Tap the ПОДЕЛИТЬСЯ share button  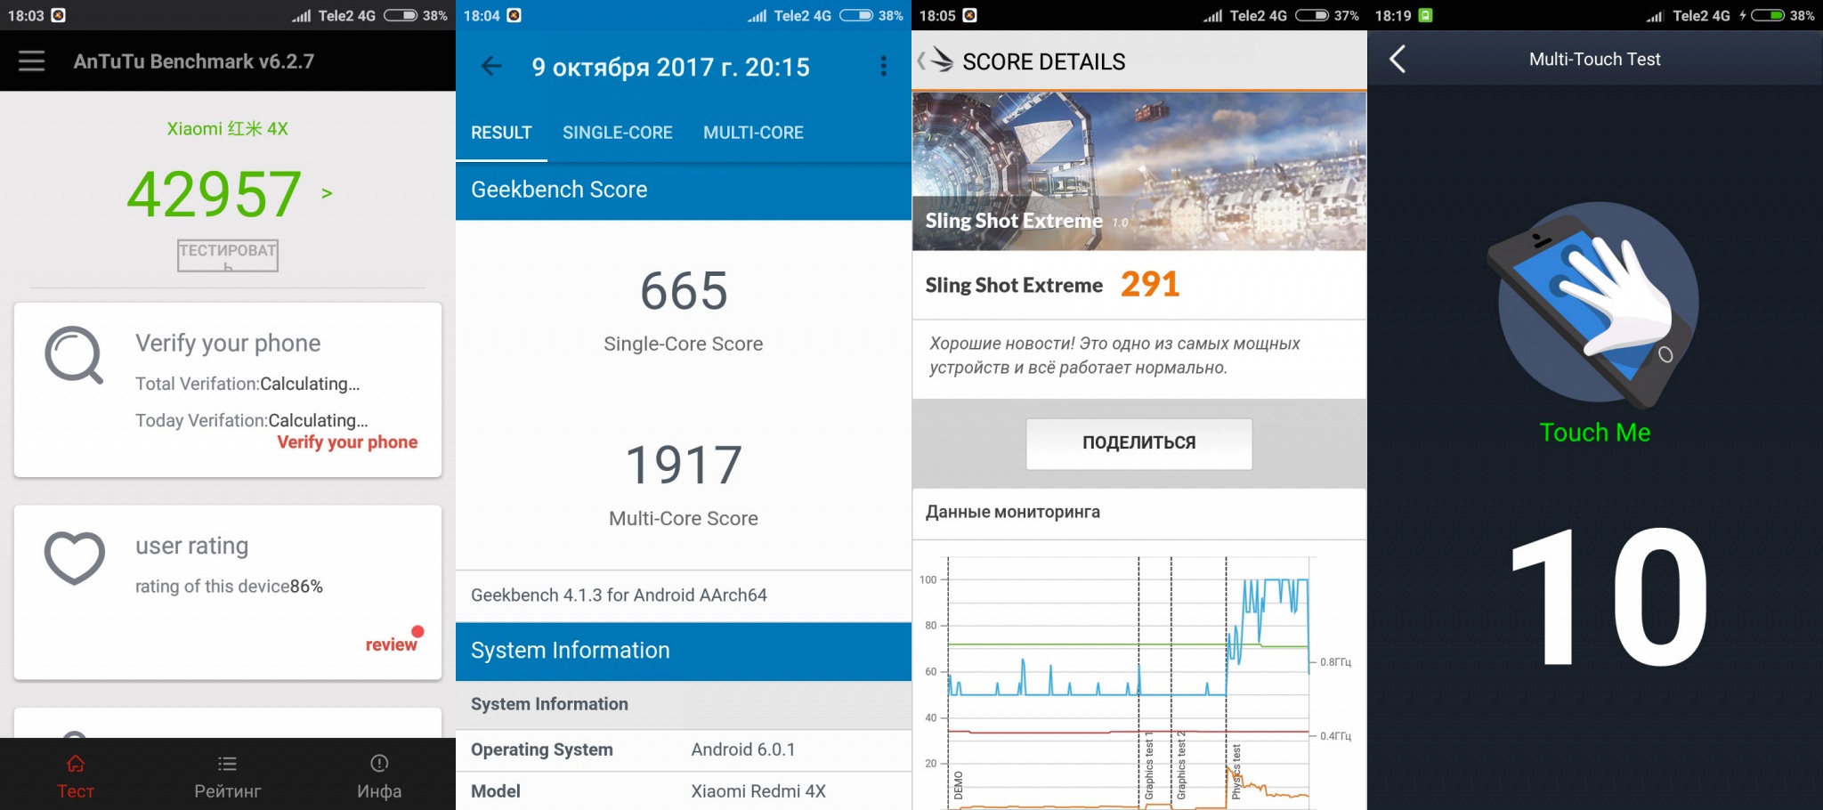[1139, 443]
